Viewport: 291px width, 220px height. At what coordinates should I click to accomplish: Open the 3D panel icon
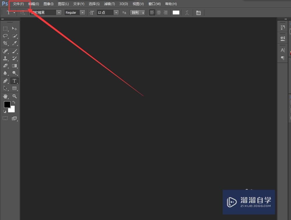coord(283,38)
